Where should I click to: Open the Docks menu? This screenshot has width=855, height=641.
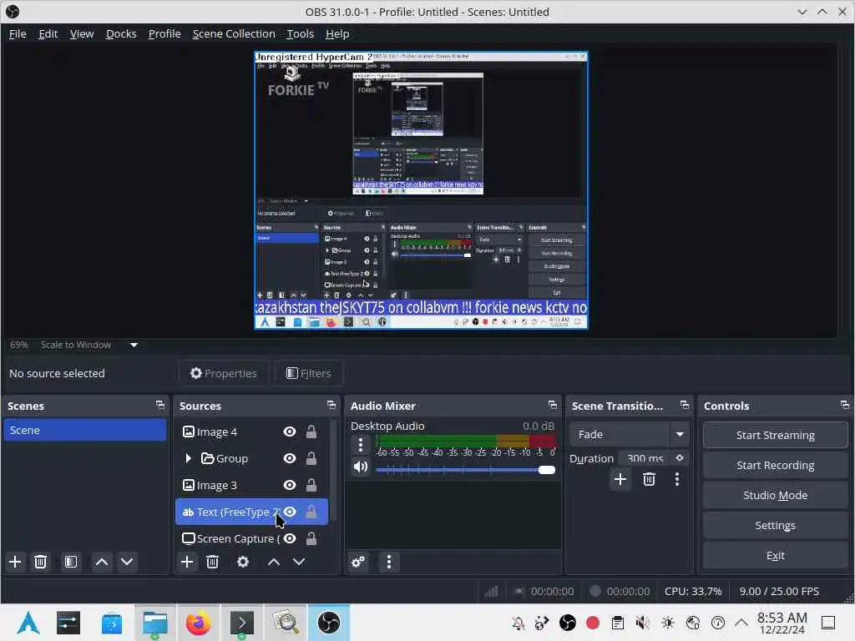[121, 33]
